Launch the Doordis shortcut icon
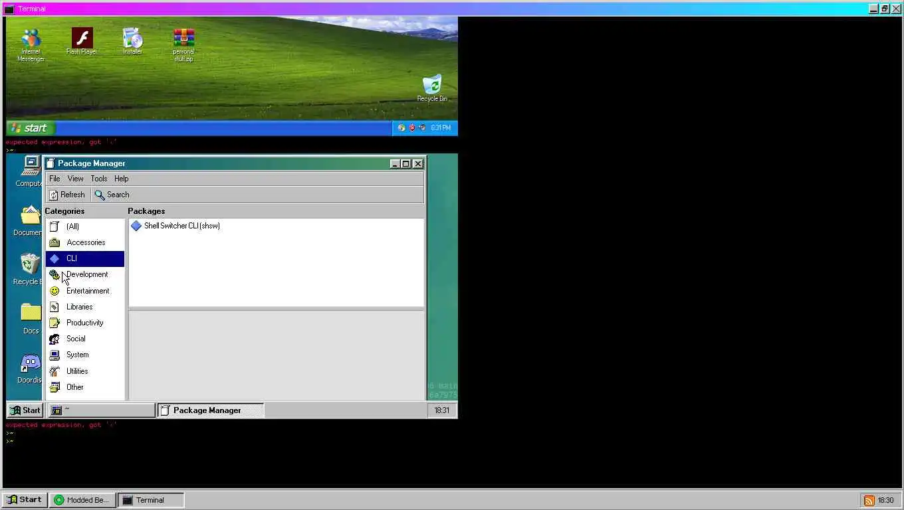 click(30, 369)
